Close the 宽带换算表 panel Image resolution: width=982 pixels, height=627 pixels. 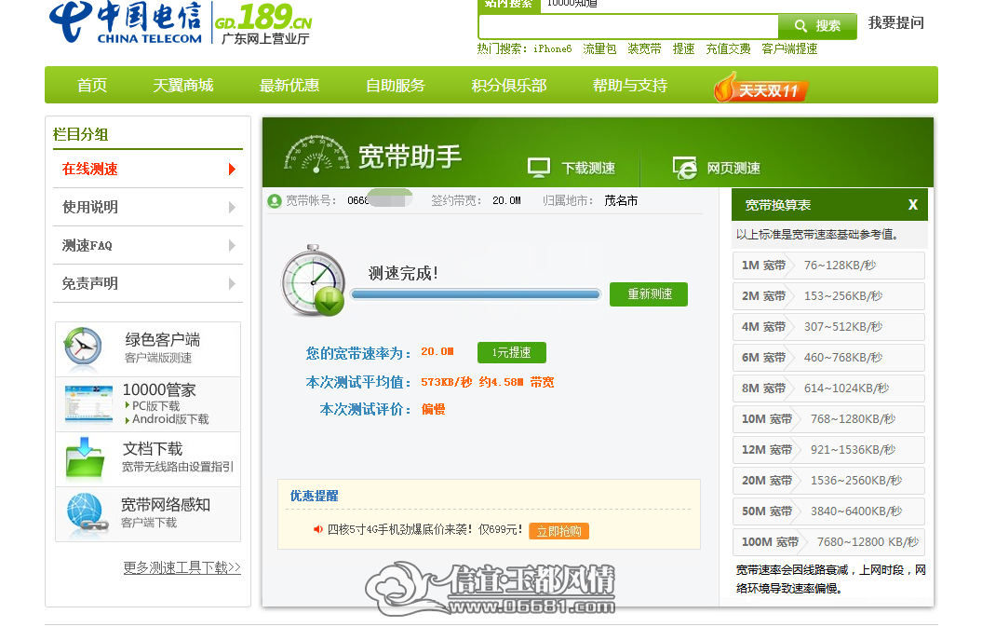coord(912,205)
